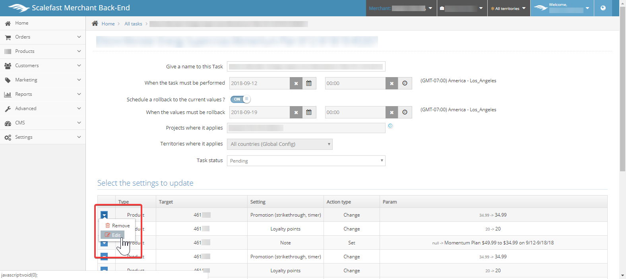
Task: Choose Remove from the row context menu
Action: (x=118, y=226)
